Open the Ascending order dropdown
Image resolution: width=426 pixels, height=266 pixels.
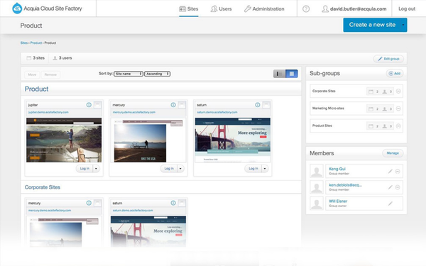(x=158, y=74)
